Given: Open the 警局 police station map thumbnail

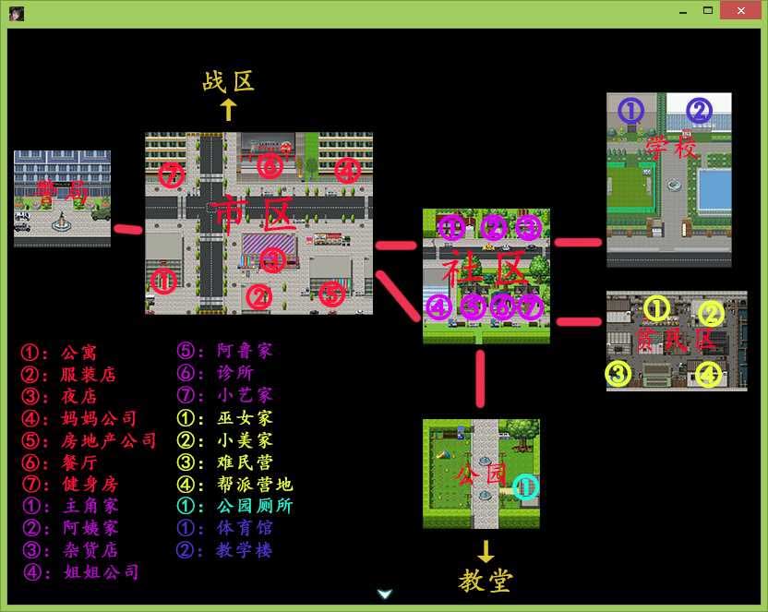Looking at the screenshot, I should pyautogui.click(x=62, y=198).
